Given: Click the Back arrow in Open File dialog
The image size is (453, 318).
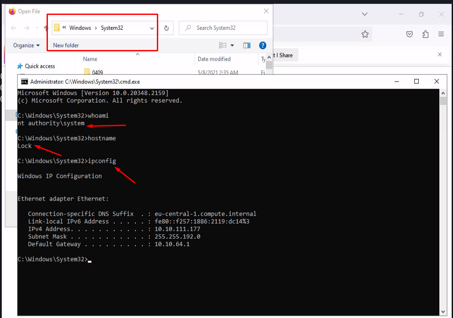Looking at the screenshot, I should pyautogui.click(x=14, y=28).
